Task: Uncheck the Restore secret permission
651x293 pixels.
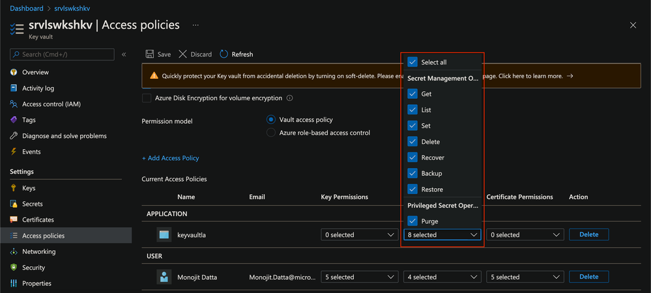Action: click(412, 189)
